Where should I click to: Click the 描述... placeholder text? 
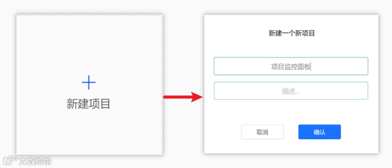291,91
